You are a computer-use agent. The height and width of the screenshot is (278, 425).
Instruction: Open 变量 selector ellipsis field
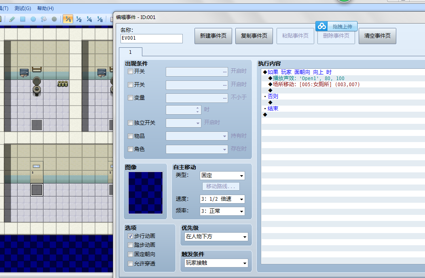pos(197,98)
